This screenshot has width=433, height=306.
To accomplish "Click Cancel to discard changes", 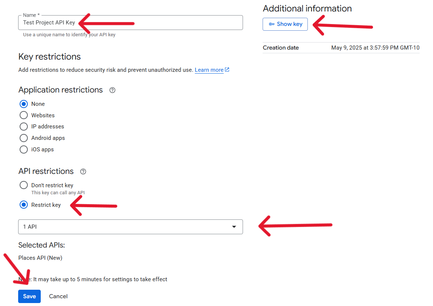I will (x=59, y=296).
